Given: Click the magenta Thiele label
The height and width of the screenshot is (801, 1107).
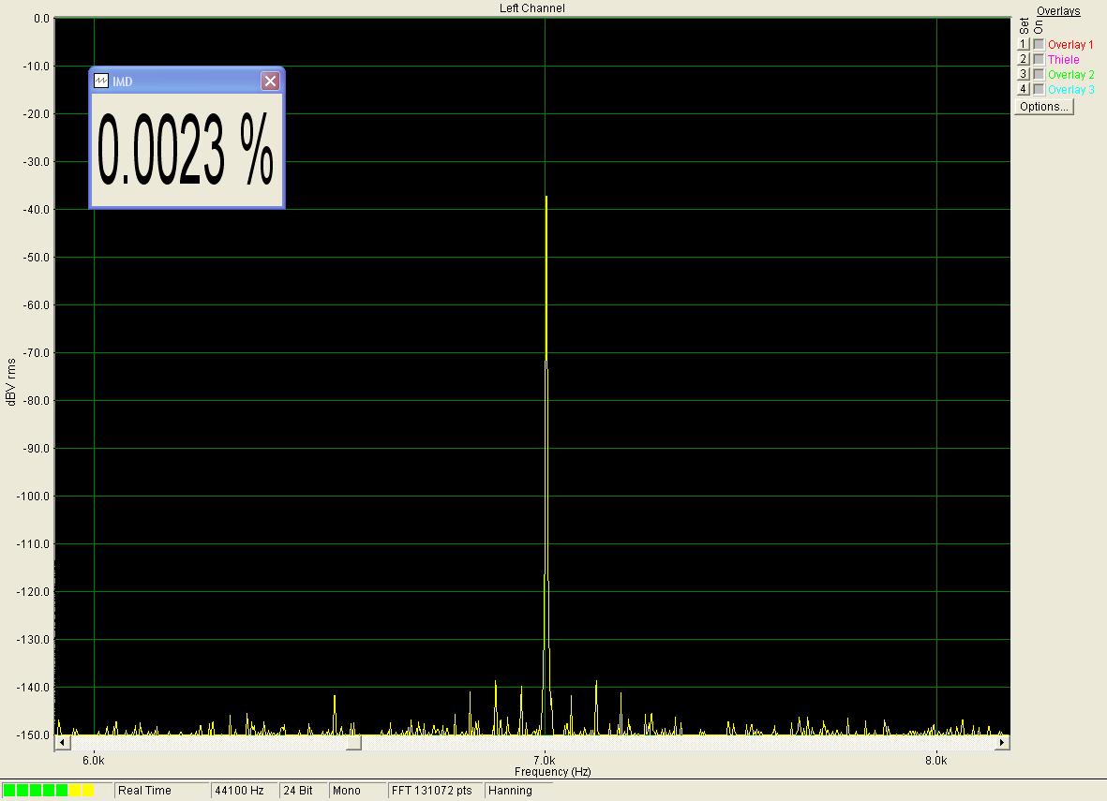Looking at the screenshot, I should pyautogui.click(x=1063, y=60).
